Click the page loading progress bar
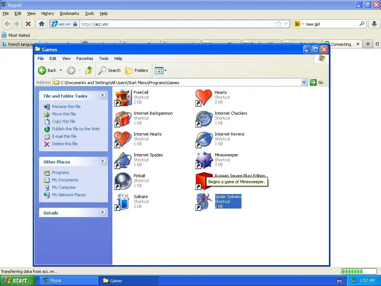 359,271
